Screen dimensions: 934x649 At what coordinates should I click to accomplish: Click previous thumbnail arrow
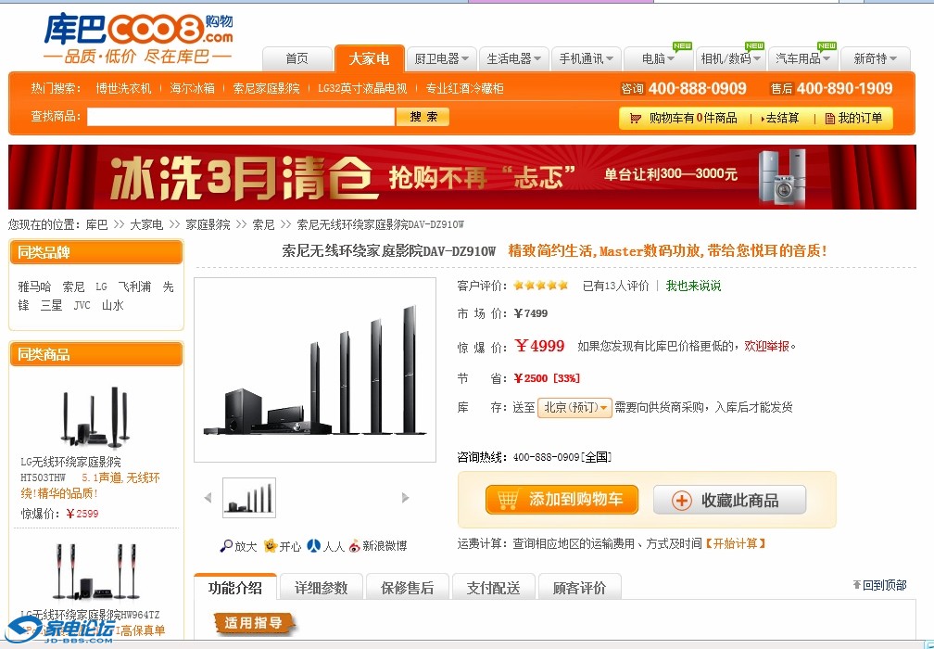208,498
